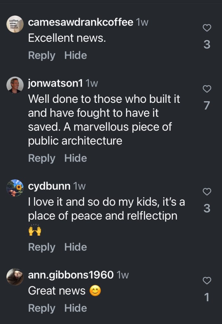Heart the ann.gibbons1960 comment
This screenshot has width=222, height=324.
(207, 280)
